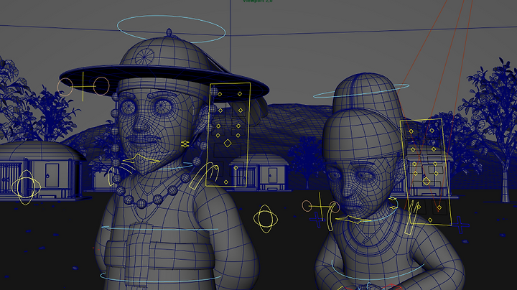Viewport: 517px width, 290px height.
Task: Select small yellow cheek control on hat character
Action: [x=185, y=144]
